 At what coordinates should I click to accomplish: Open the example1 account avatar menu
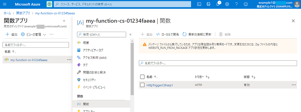(297, 4)
